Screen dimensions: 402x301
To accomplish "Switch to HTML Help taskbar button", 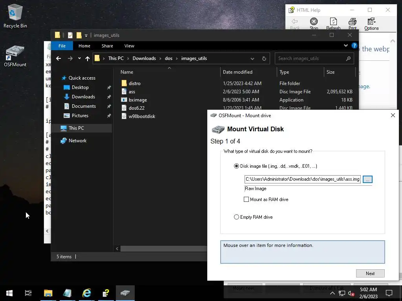I will click(106, 293).
